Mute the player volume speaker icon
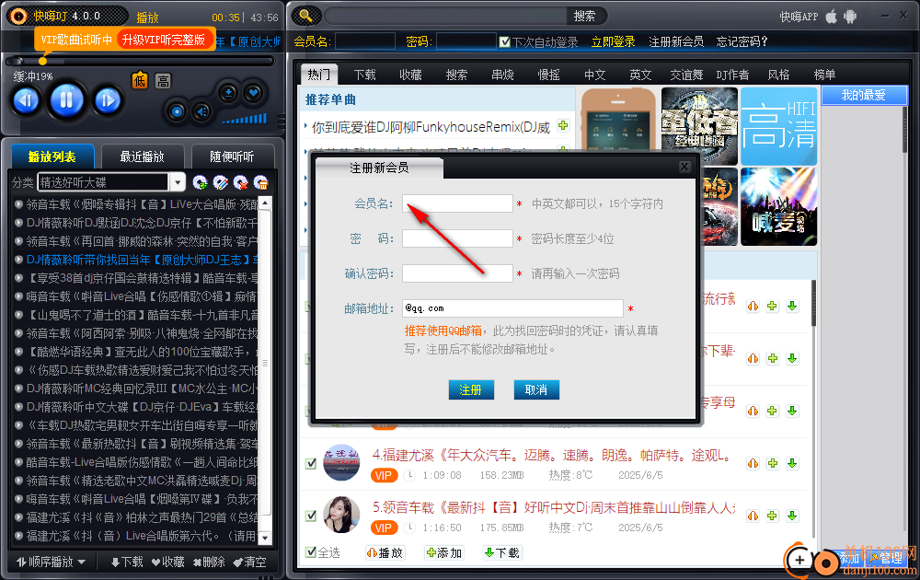This screenshot has width=920, height=580. tap(201, 111)
